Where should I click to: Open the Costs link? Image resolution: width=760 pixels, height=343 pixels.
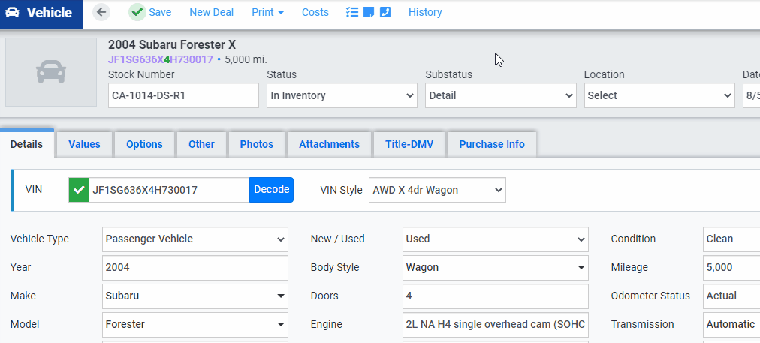[x=315, y=12]
